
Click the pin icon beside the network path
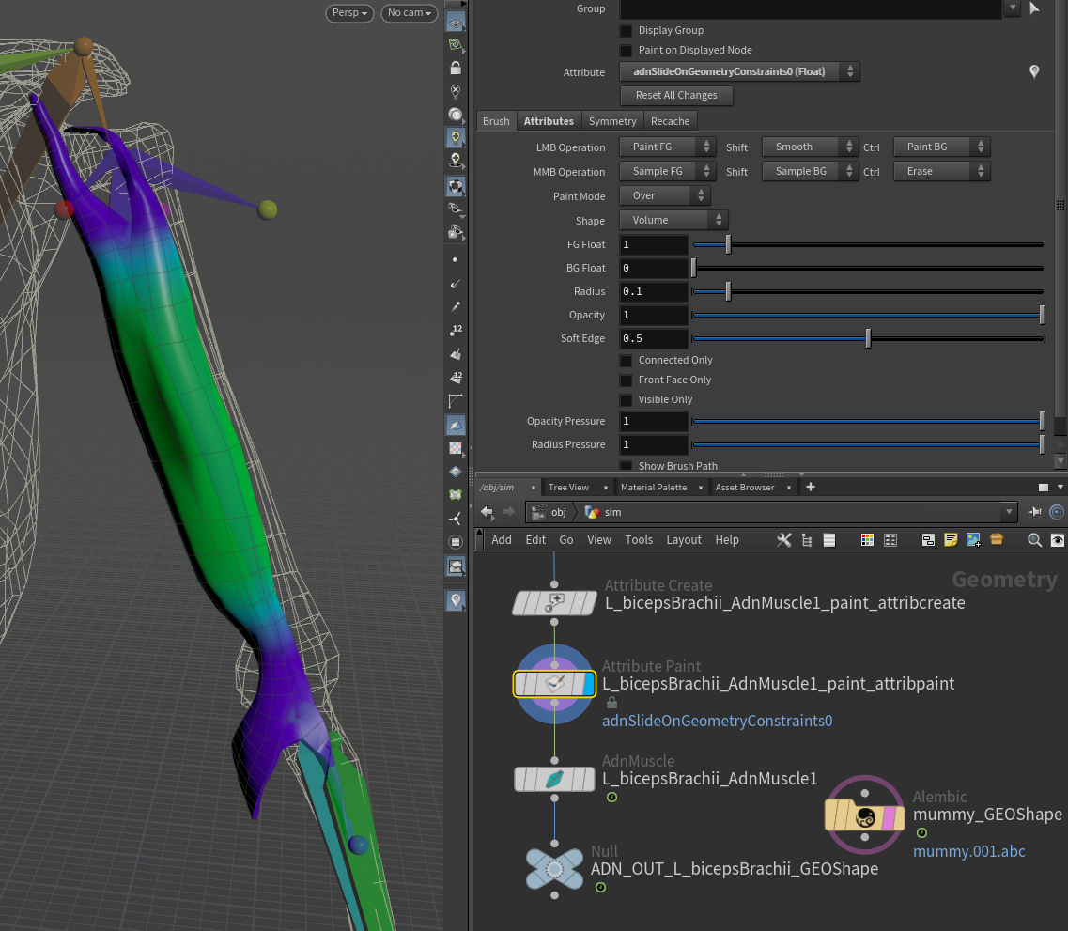point(1034,512)
